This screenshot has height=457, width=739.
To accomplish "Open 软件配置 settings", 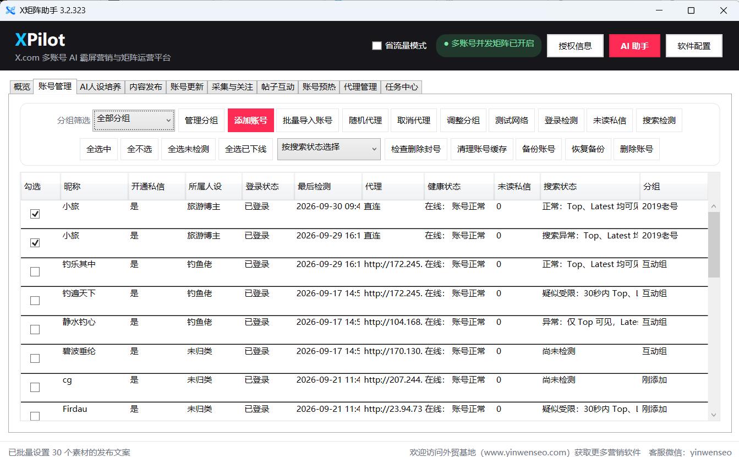I will (694, 46).
